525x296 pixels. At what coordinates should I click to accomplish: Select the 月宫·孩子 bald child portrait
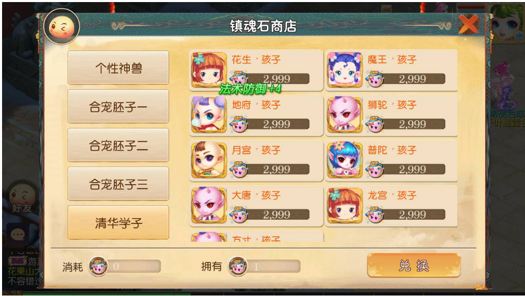(x=209, y=160)
